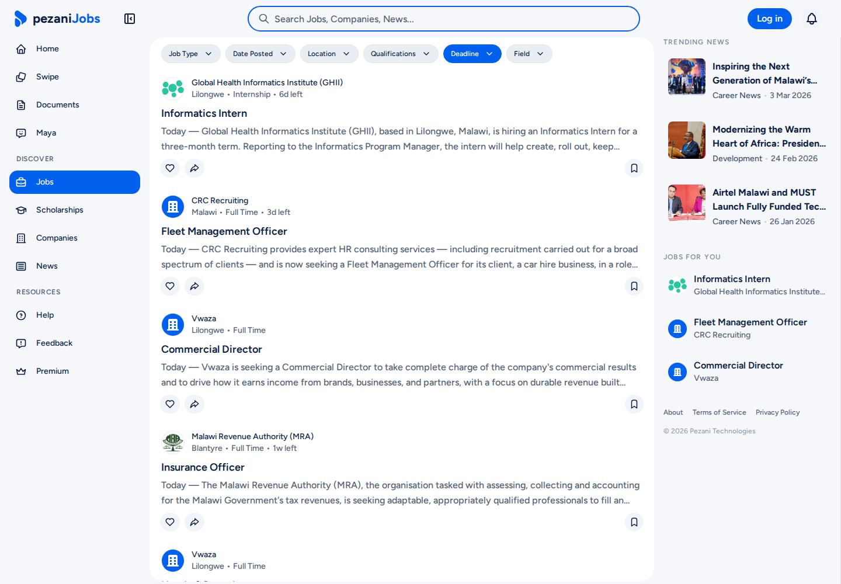Image resolution: width=841 pixels, height=584 pixels.
Task: Share the Insurance Officer job
Action: pos(194,522)
